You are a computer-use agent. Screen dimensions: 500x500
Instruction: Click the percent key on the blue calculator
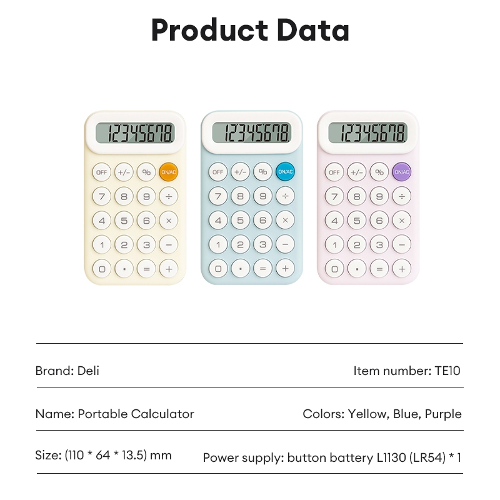pyautogui.click(x=262, y=172)
